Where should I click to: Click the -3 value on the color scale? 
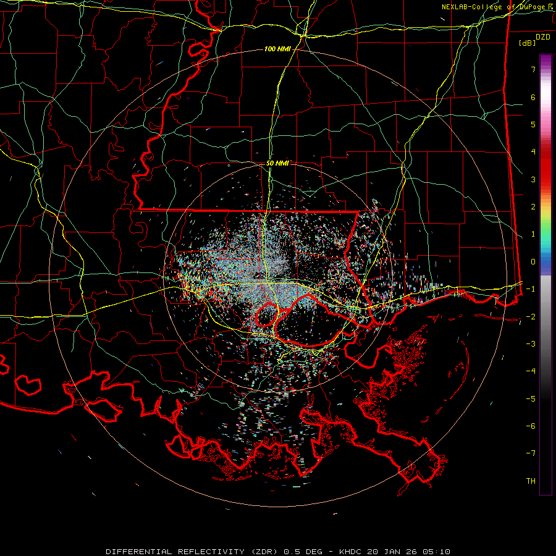click(531, 344)
